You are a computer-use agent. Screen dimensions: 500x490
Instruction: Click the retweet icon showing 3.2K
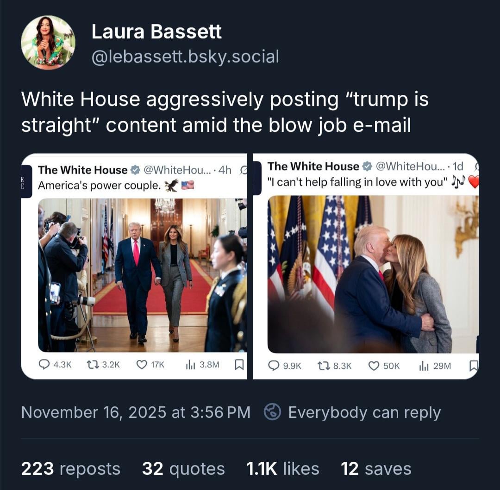(x=92, y=365)
